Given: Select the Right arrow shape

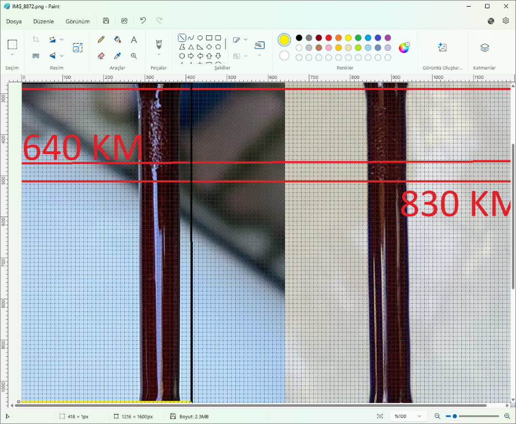Looking at the screenshot, I should [191, 56].
